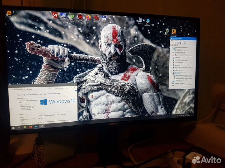This screenshot has height=168, width=225.
Task: Switch to the System window taskbar button
Action: pyautogui.click(x=36, y=127)
